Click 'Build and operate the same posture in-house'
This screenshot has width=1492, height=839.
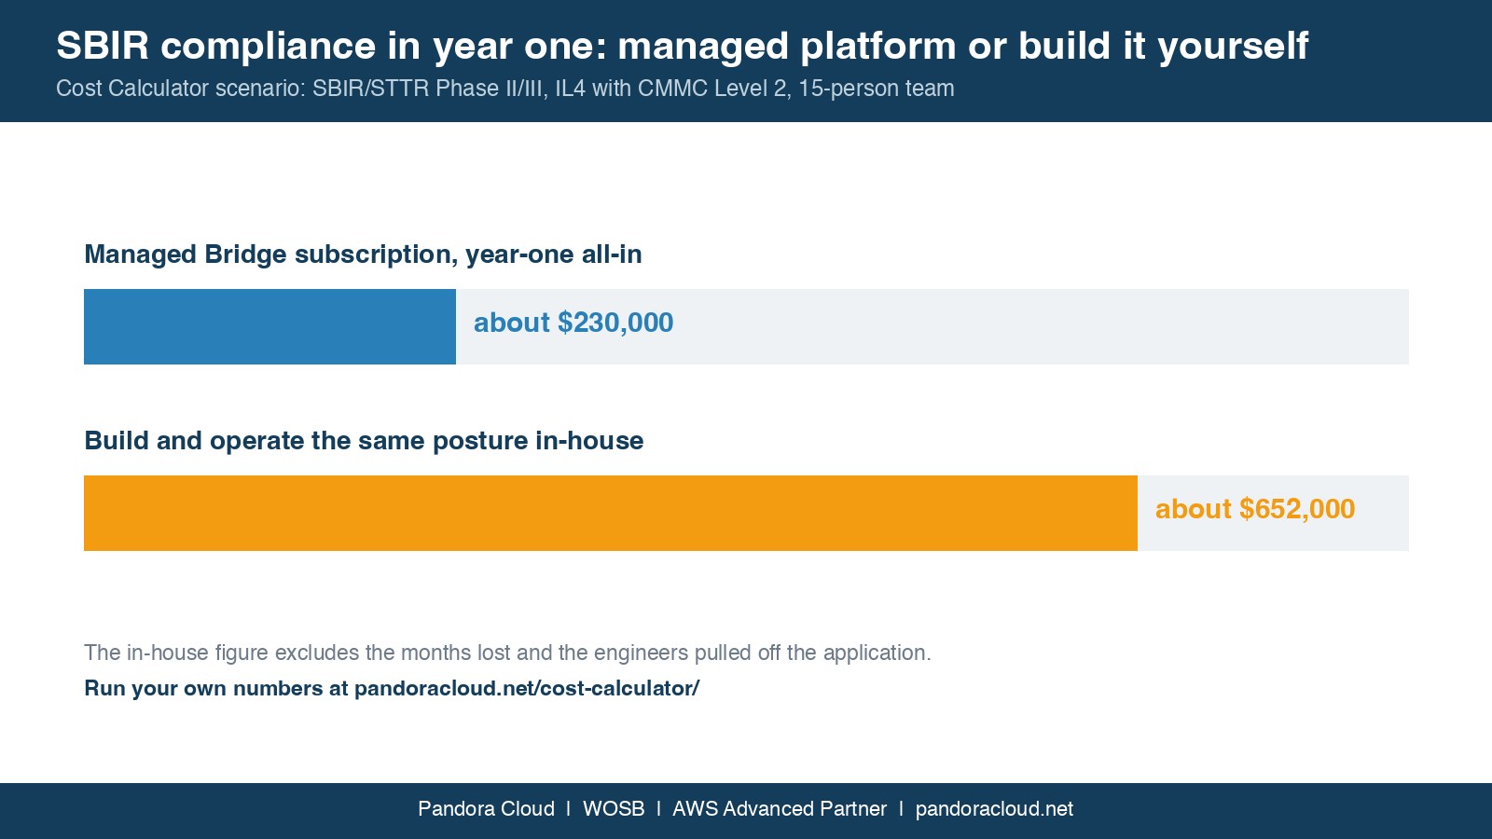pyautogui.click(x=364, y=441)
